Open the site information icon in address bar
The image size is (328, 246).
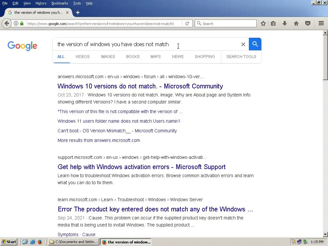(16, 23)
